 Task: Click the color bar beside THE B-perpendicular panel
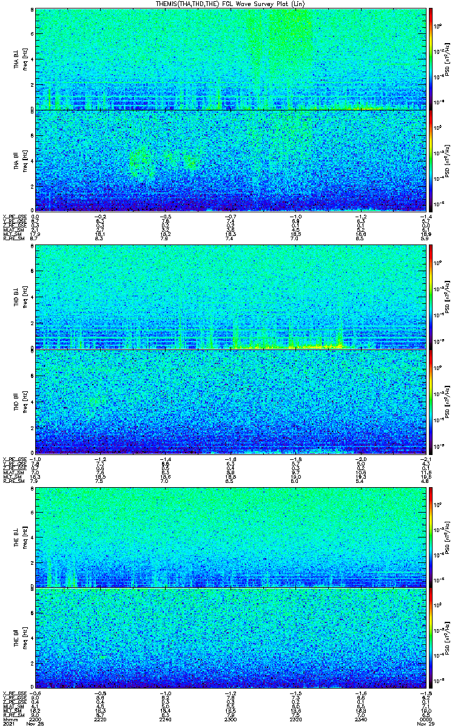point(431,536)
